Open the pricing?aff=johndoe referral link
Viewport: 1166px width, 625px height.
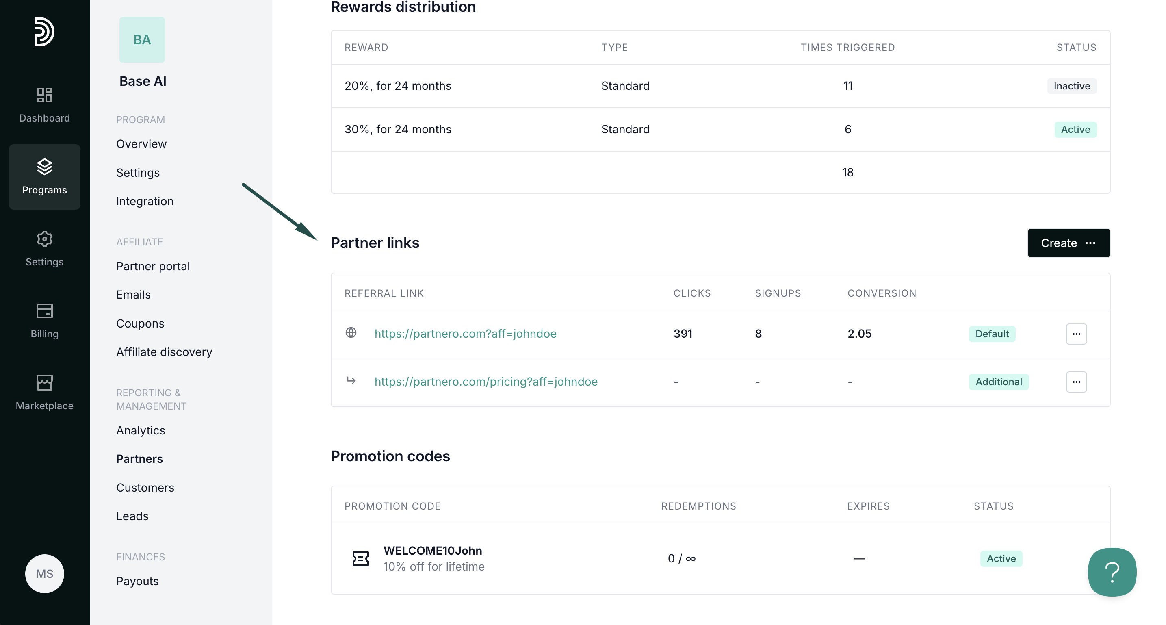[485, 382]
